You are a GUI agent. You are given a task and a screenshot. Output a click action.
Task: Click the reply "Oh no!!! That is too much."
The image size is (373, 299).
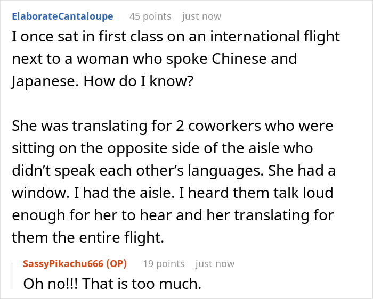point(112,284)
